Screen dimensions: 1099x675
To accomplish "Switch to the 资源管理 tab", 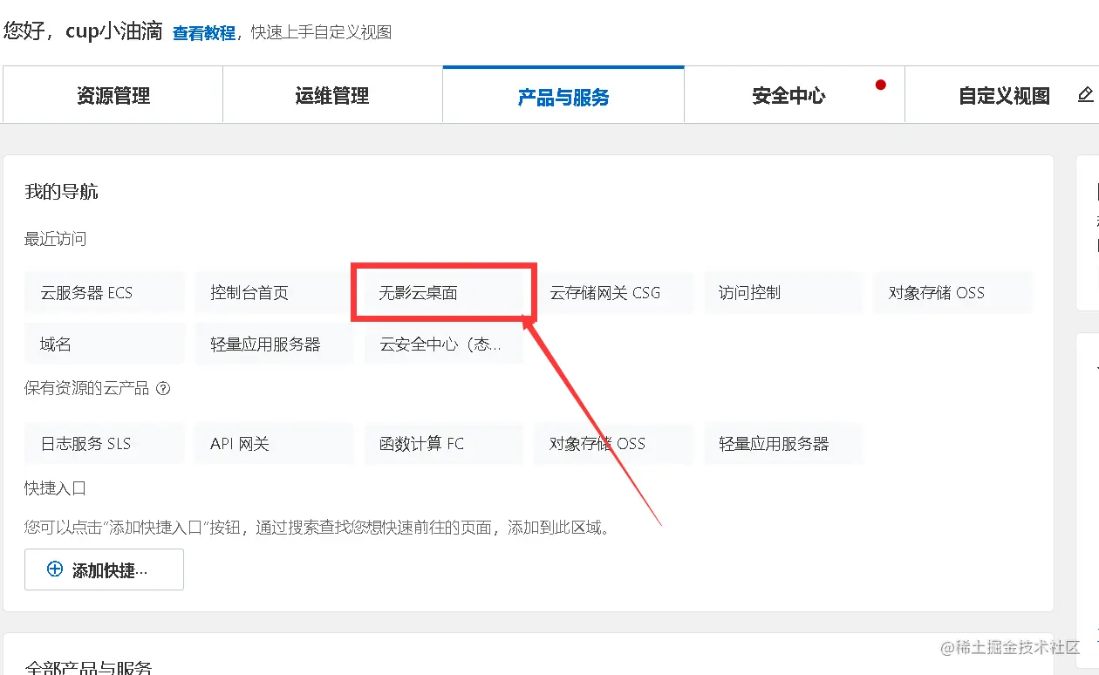I will pyautogui.click(x=113, y=95).
